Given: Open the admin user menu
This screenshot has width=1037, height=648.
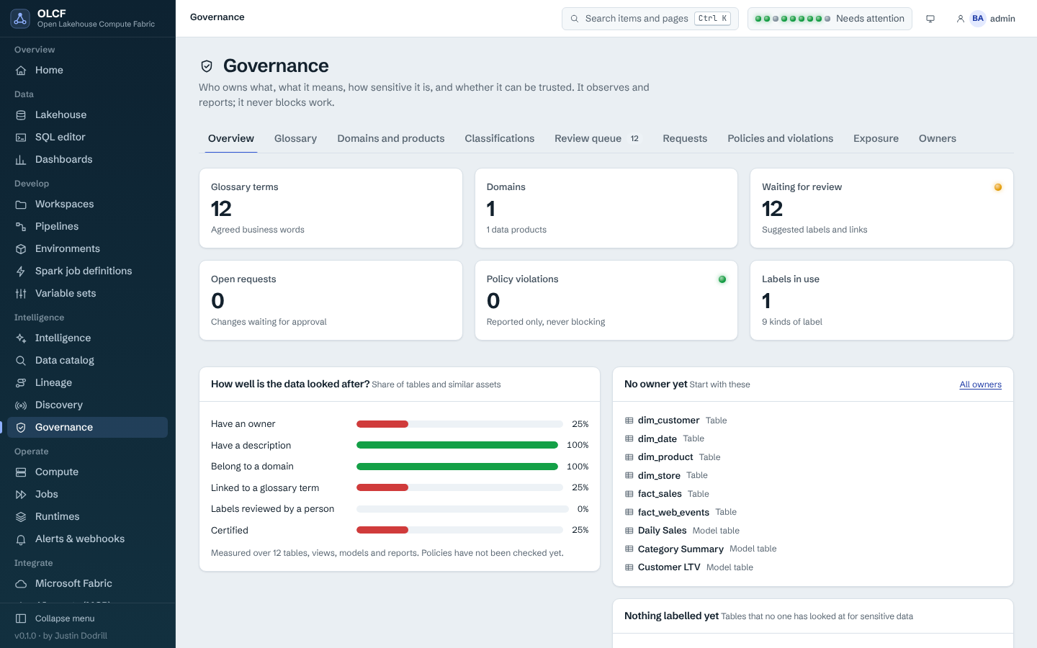Looking at the screenshot, I should [x=986, y=19].
